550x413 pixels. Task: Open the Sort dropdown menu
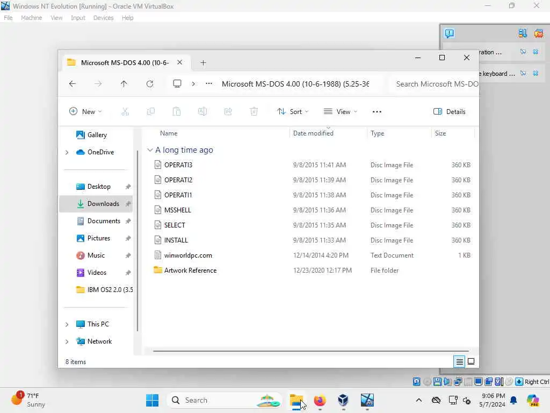click(293, 112)
